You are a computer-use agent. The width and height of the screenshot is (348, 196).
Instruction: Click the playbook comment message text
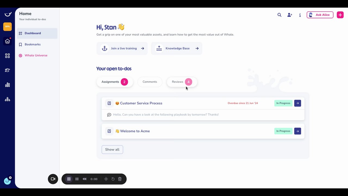tap(166, 115)
